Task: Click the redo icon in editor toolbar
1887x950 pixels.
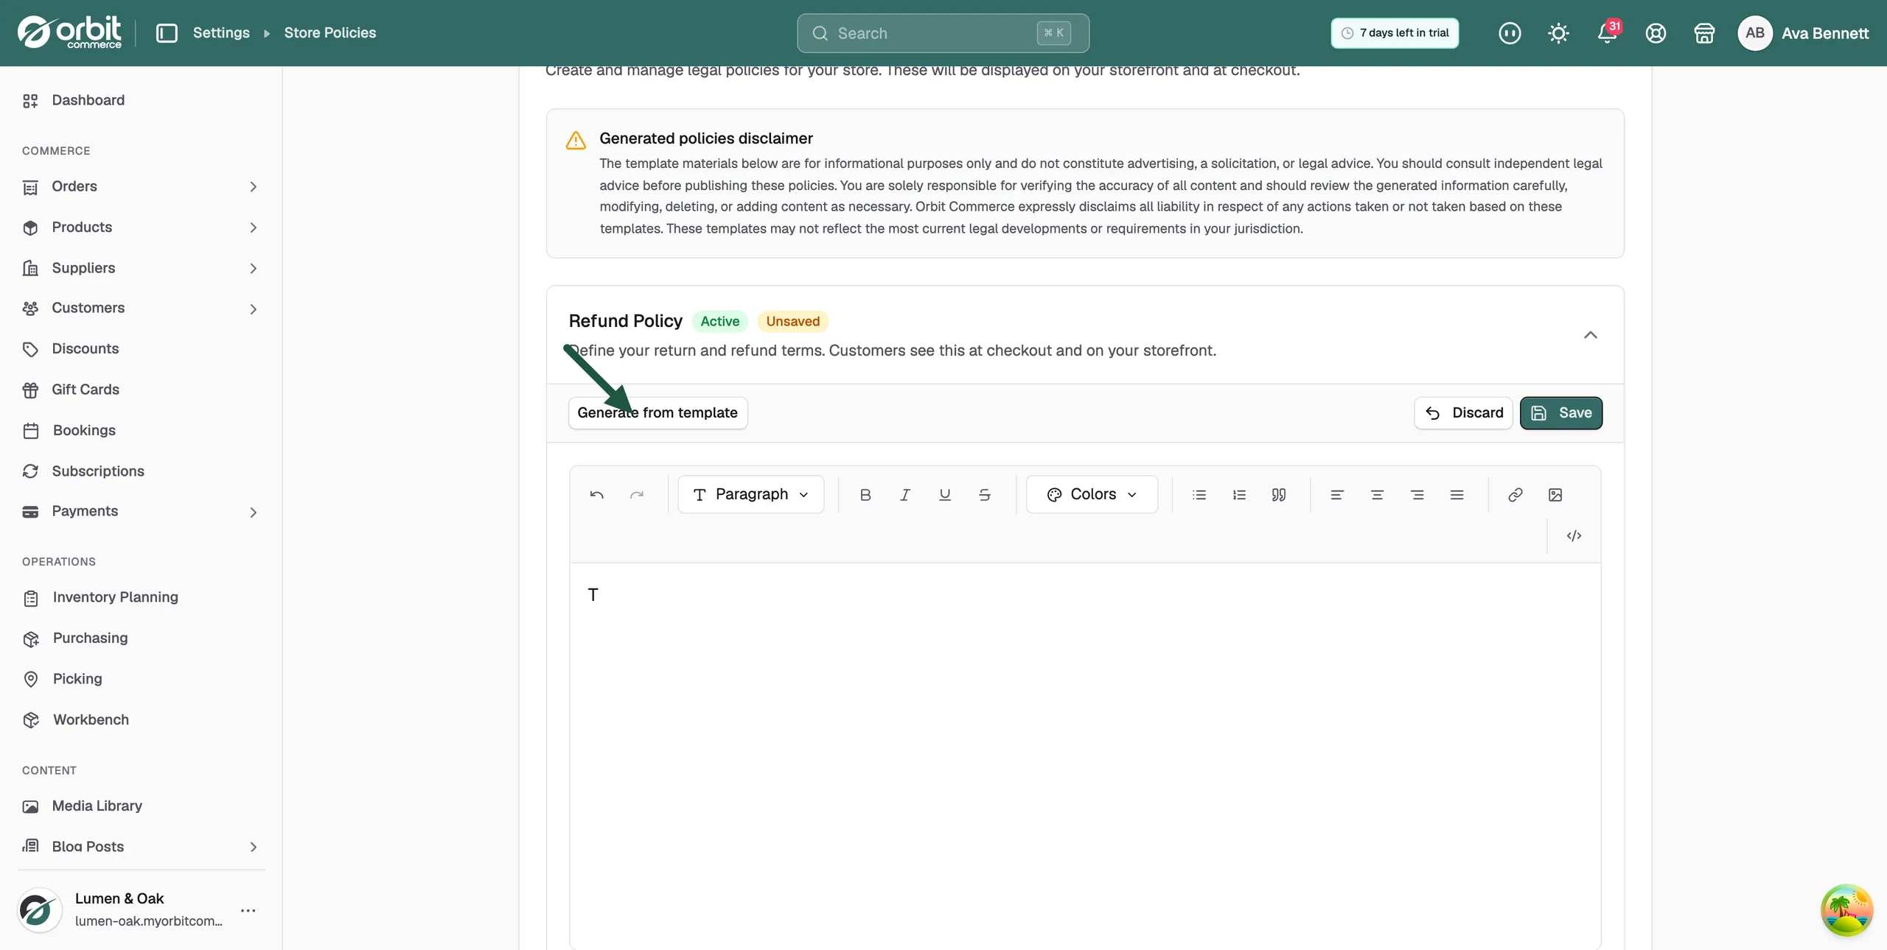Action: coord(637,495)
